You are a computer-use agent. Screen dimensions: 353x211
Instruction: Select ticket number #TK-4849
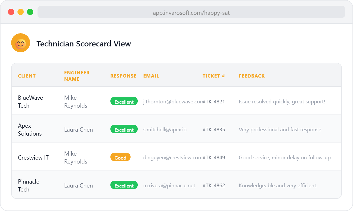tap(214, 157)
